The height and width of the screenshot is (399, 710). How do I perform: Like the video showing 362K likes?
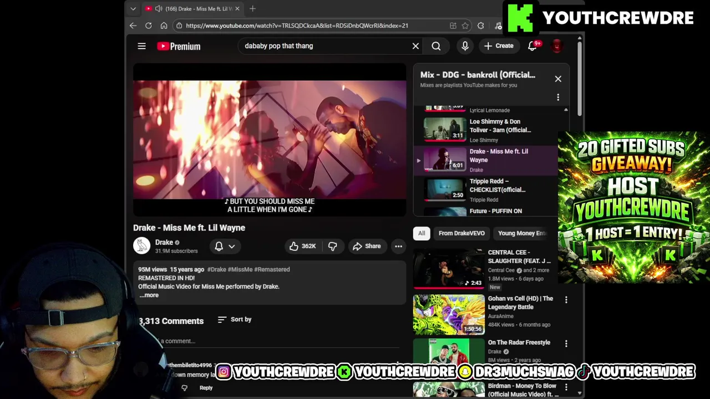coord(303,246)
